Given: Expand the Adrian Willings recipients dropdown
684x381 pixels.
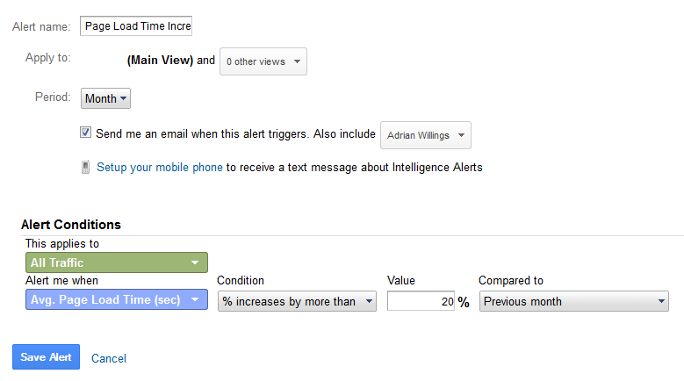Looking at the screenshot, I should 425,135.
